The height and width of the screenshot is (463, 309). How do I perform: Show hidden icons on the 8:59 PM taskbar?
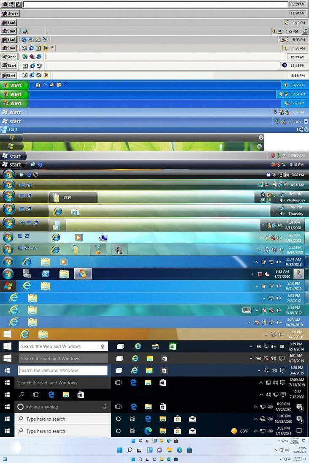(x=251, y=347)
